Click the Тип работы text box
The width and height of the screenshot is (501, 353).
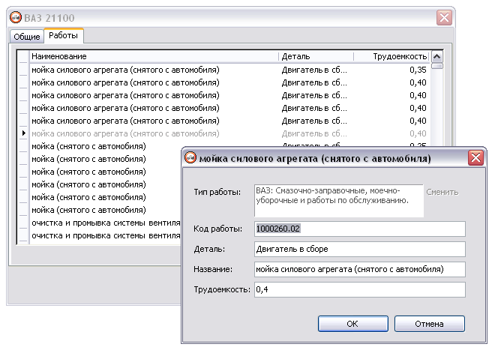click(x=339, y=201)
